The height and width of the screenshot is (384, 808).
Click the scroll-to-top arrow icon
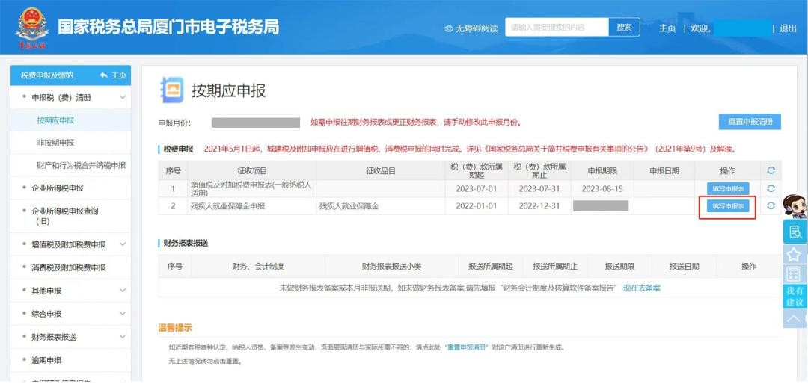pyautogui.click(x=795, y=319)
